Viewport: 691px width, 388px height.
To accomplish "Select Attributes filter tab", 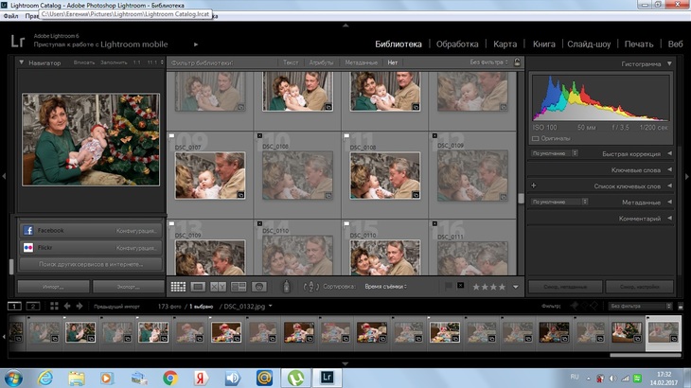I will (321, 62).
